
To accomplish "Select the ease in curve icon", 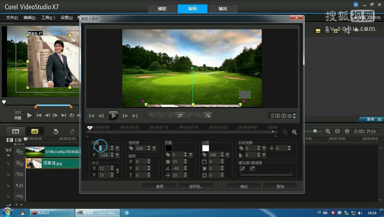I will (x=242, y=169).
